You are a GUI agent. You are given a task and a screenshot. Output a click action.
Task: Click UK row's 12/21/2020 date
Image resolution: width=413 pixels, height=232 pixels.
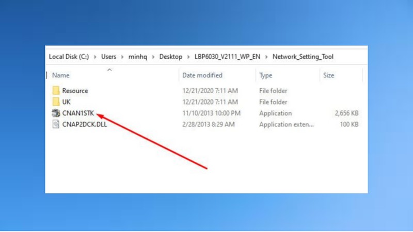[x=210, y=102]
